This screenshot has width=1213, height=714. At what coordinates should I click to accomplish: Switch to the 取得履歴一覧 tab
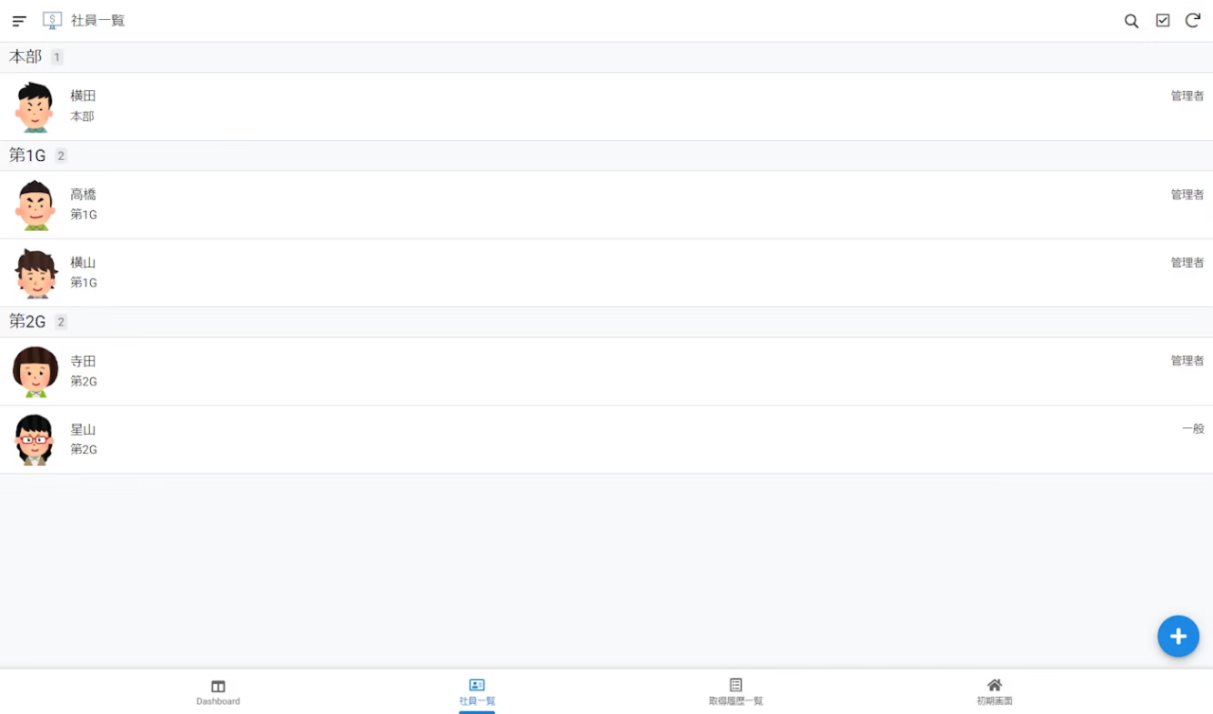735,692
